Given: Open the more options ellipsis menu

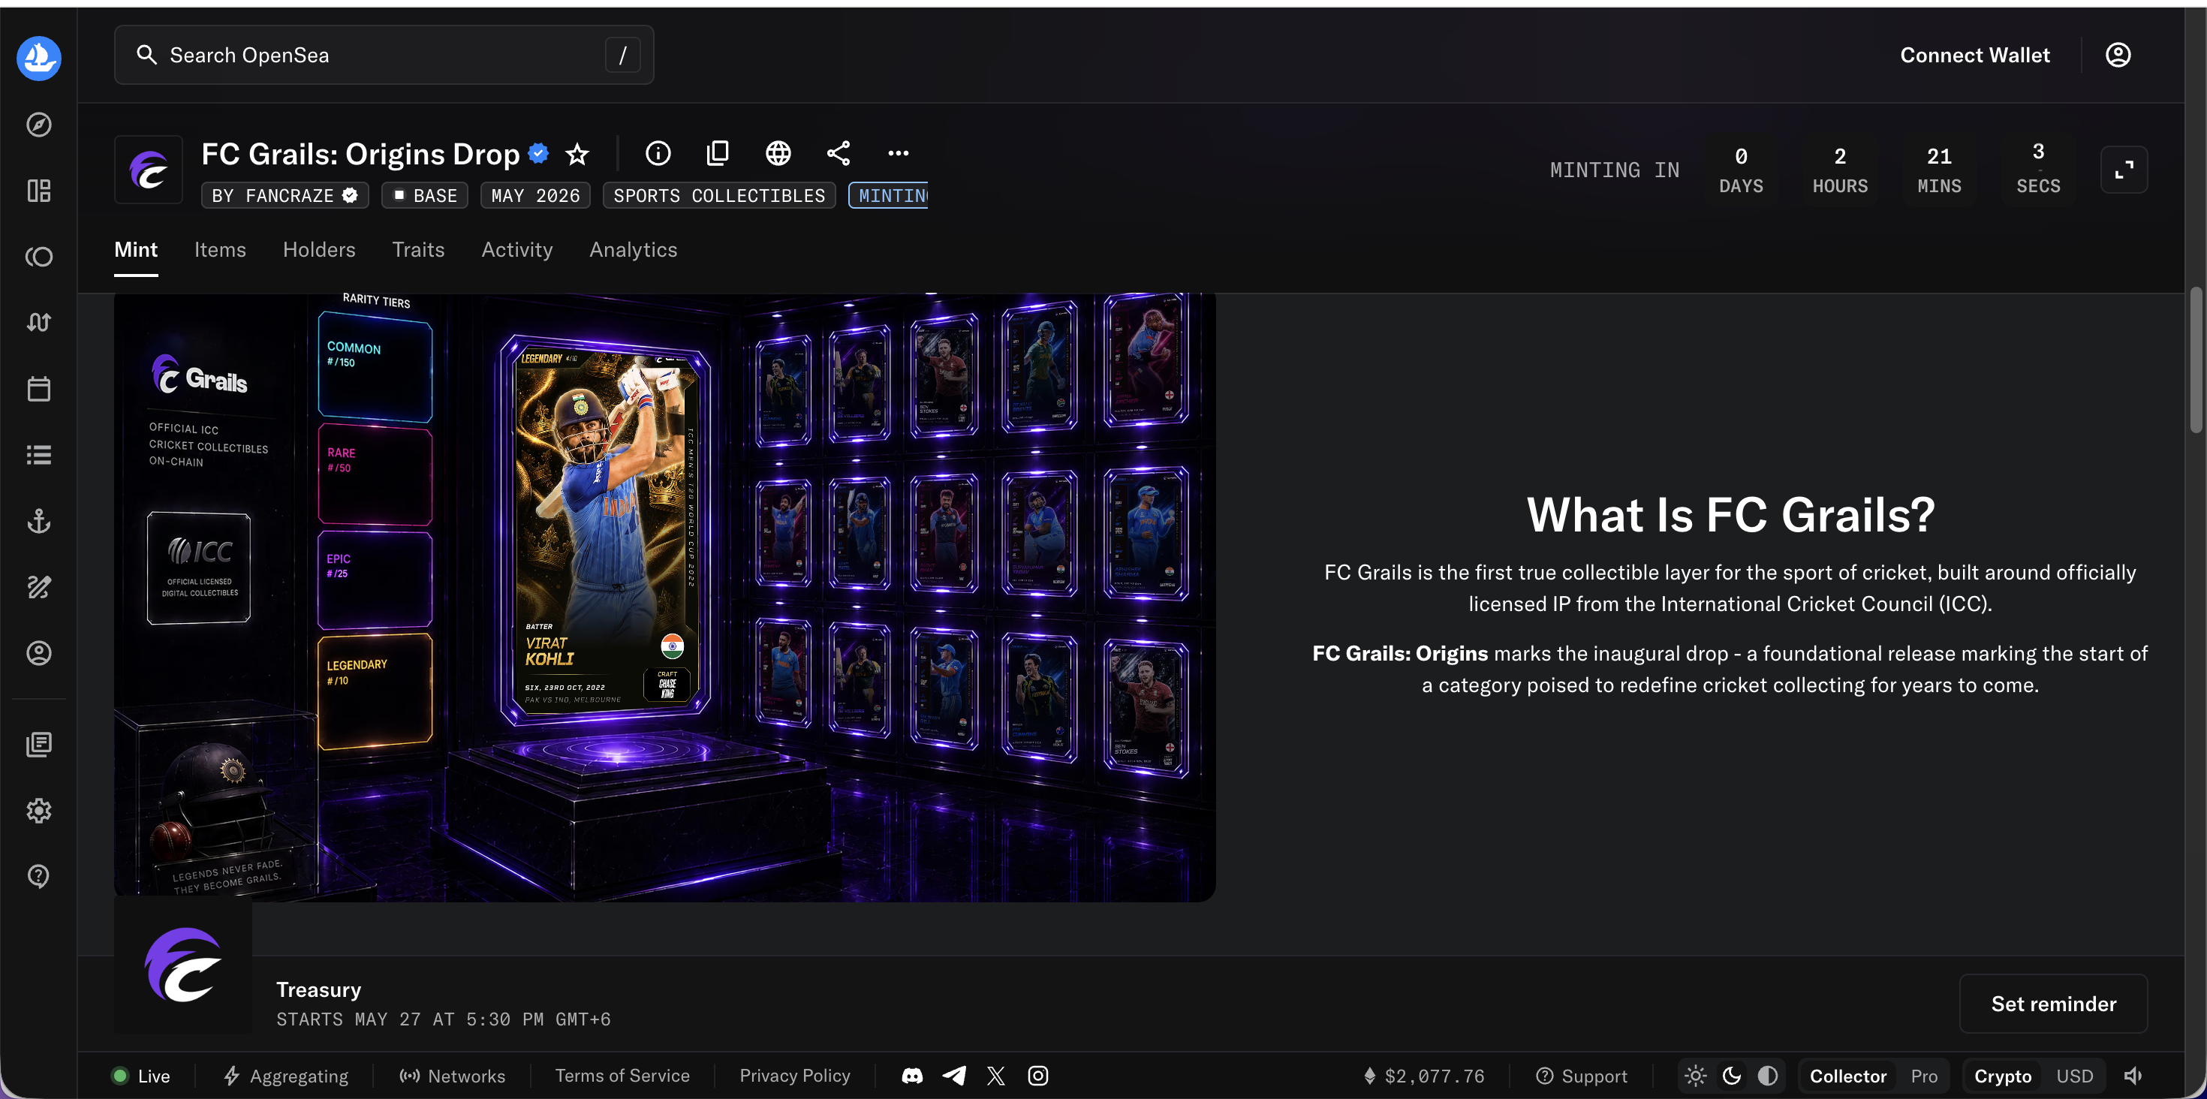Looking at the screenshot, I should [898, 153].
